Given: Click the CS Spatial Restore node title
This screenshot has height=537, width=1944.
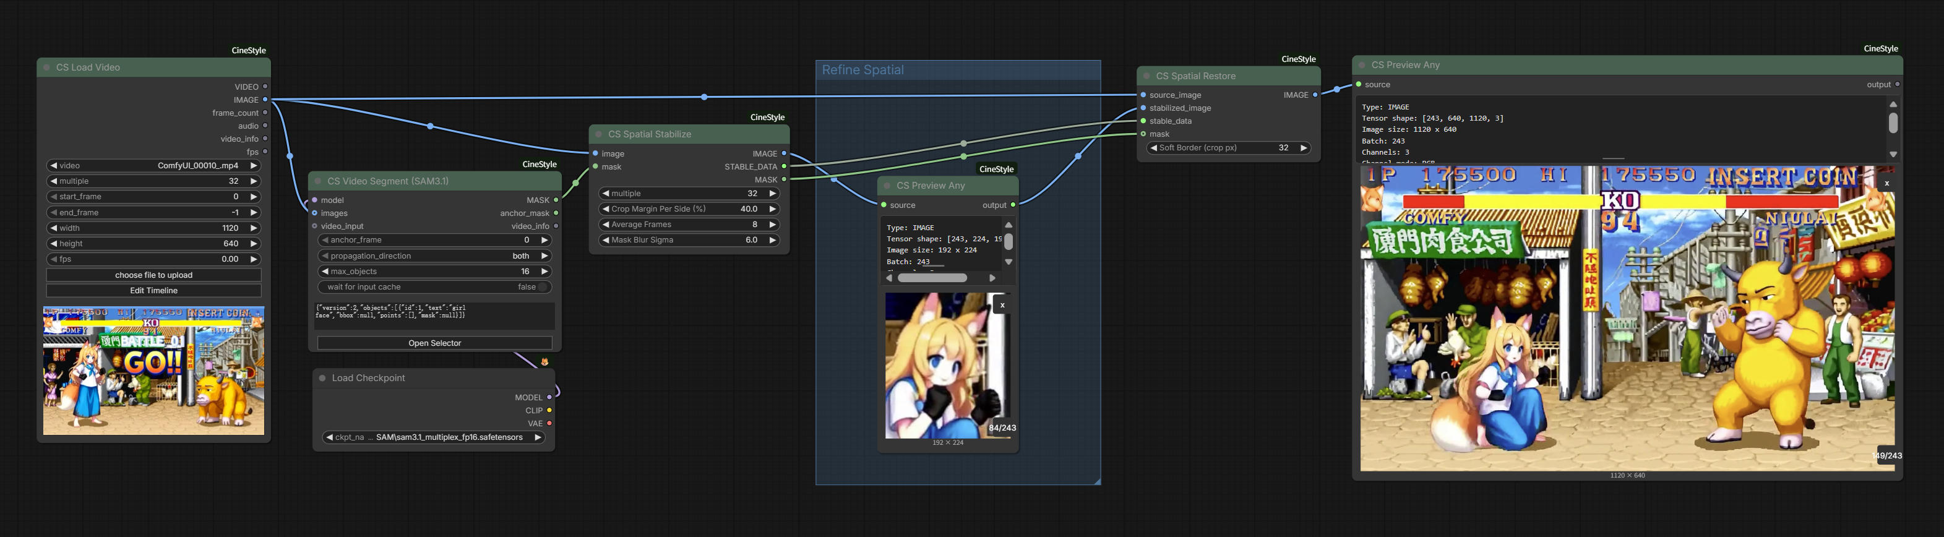Looking at the screenshot, I should [x=1196, y=76].
